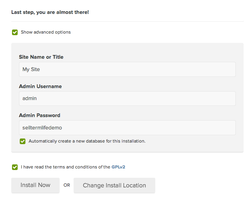
Task: Click into the Admin Password field
Action: [127, 128]
